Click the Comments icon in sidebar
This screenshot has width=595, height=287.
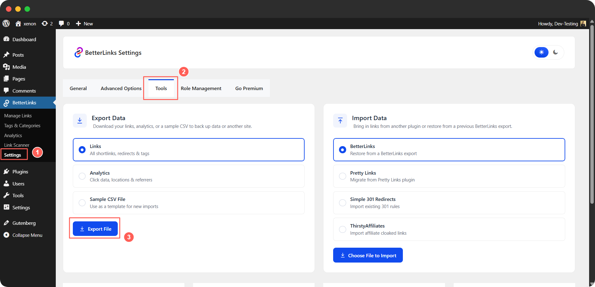[x=6, y=91]
